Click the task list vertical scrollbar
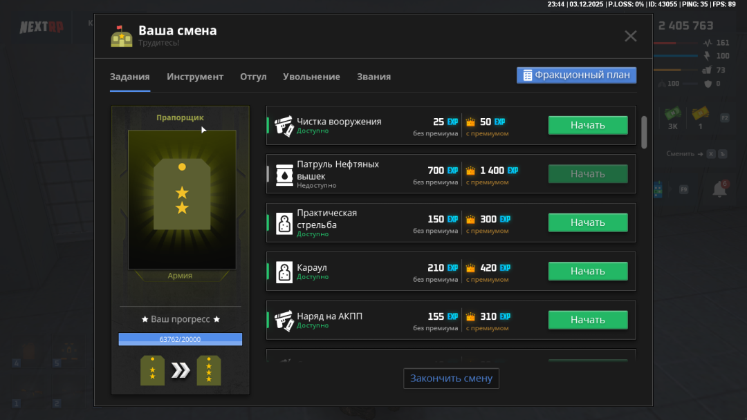The height and width of the screenshot is (420, 747). pyautogui.click(x=645, y=131)
